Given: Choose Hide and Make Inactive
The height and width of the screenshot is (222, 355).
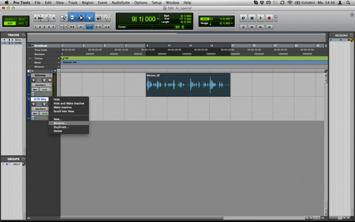Looking at the screenshot, I should coord(69,103).
